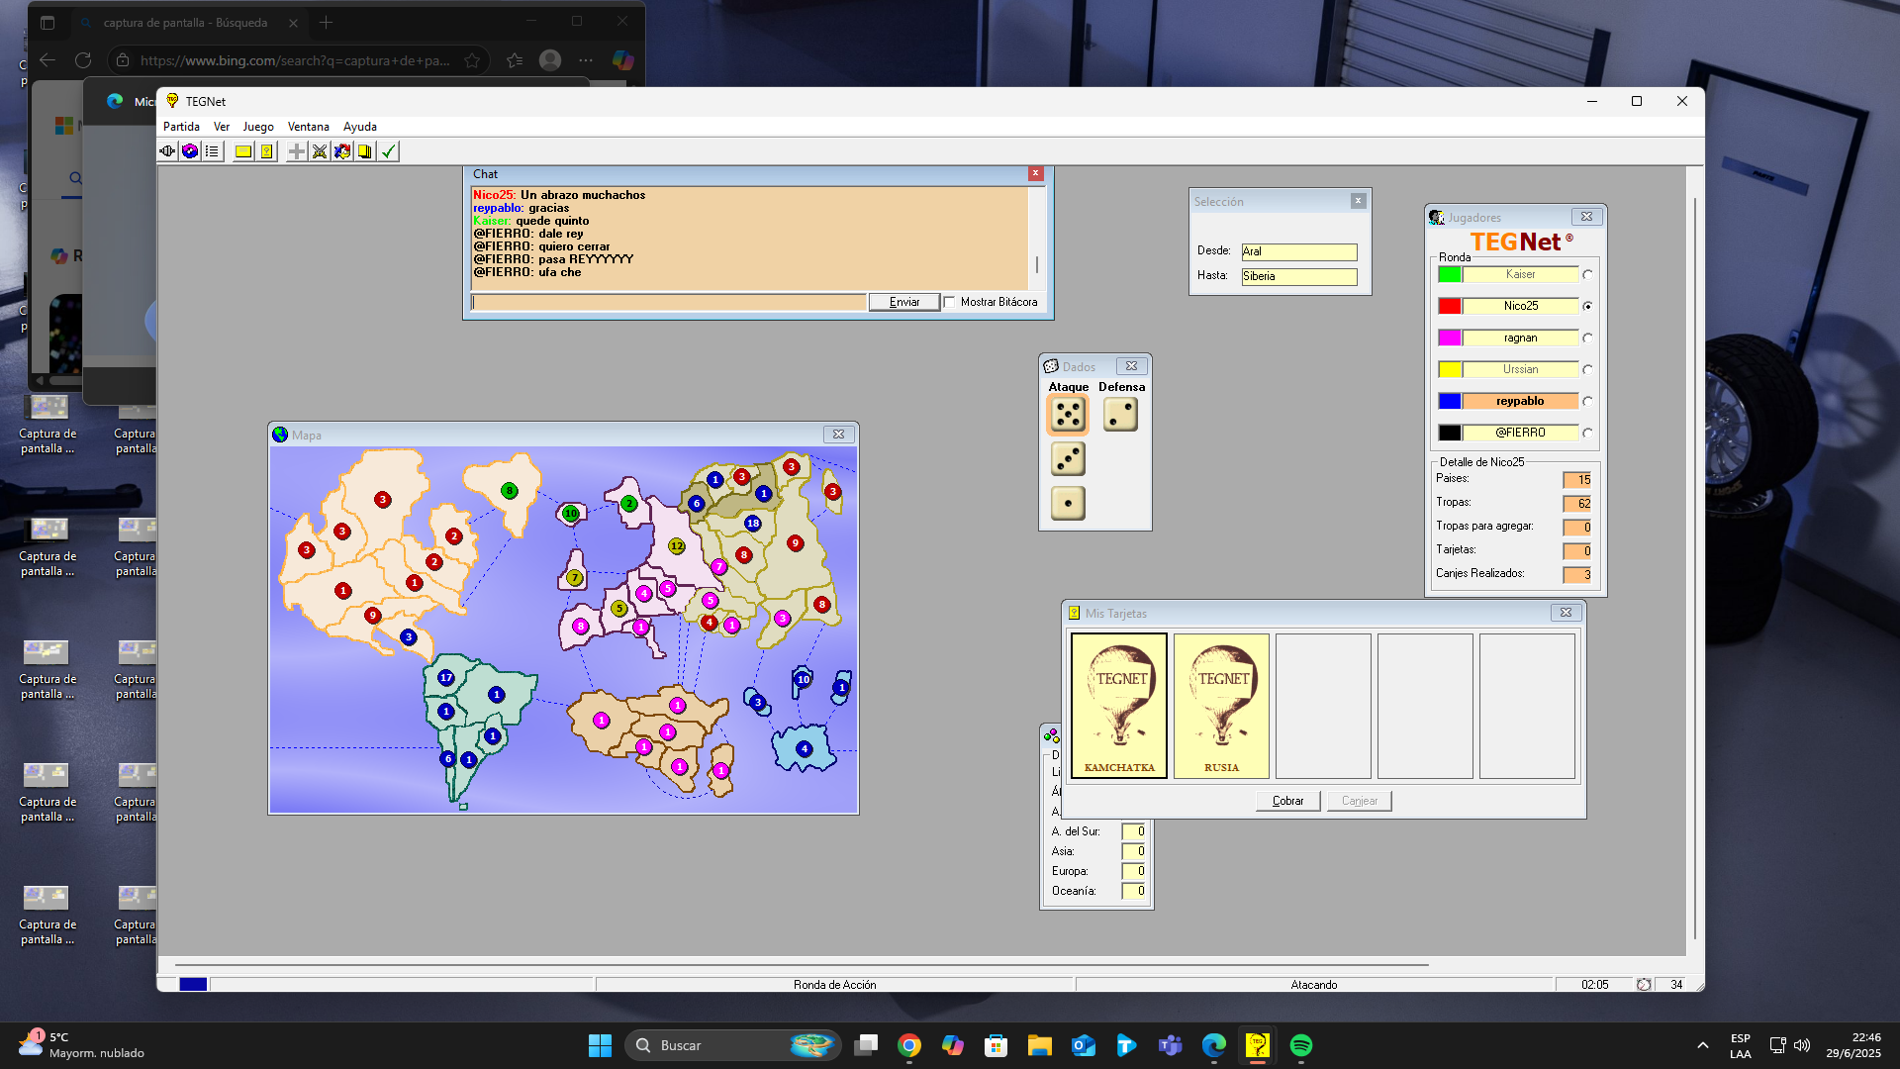Click Kaiser's green color swatch

(1450, 274)
